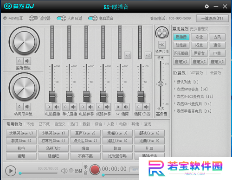Viewport: 232px width, 180px height.
Task: Open the 热门 effects tab
Action: click(x=74, y=124)
